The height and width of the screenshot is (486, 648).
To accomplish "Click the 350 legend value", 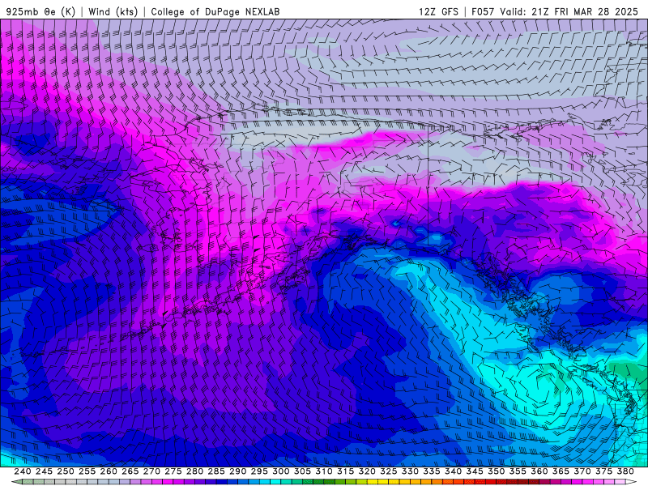I will 496,471.
